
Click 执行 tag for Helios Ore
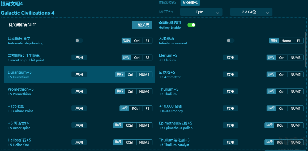118,142
